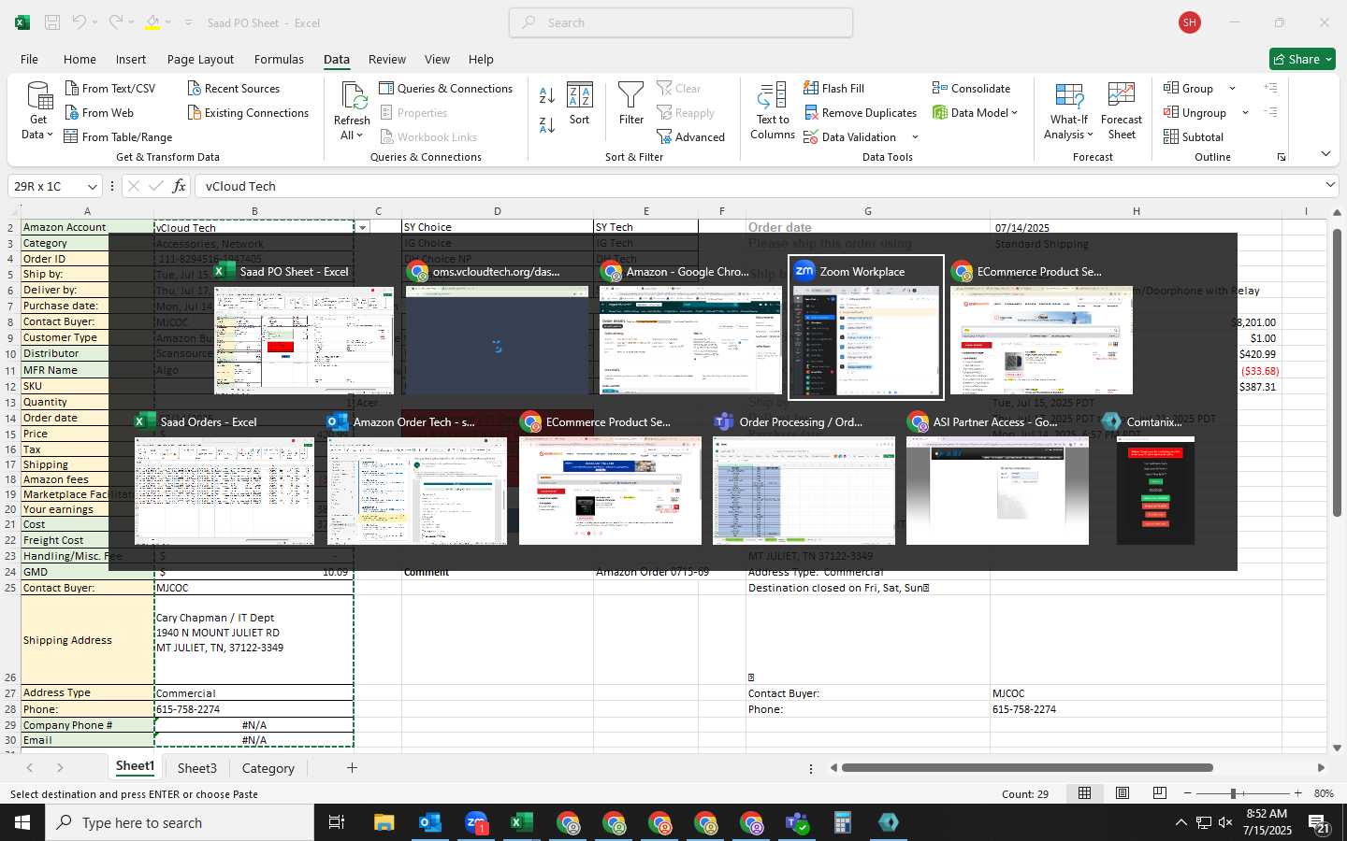Switch to the Home tab
The height and width of the screenshot is (841, 1347).
point(80,59)
